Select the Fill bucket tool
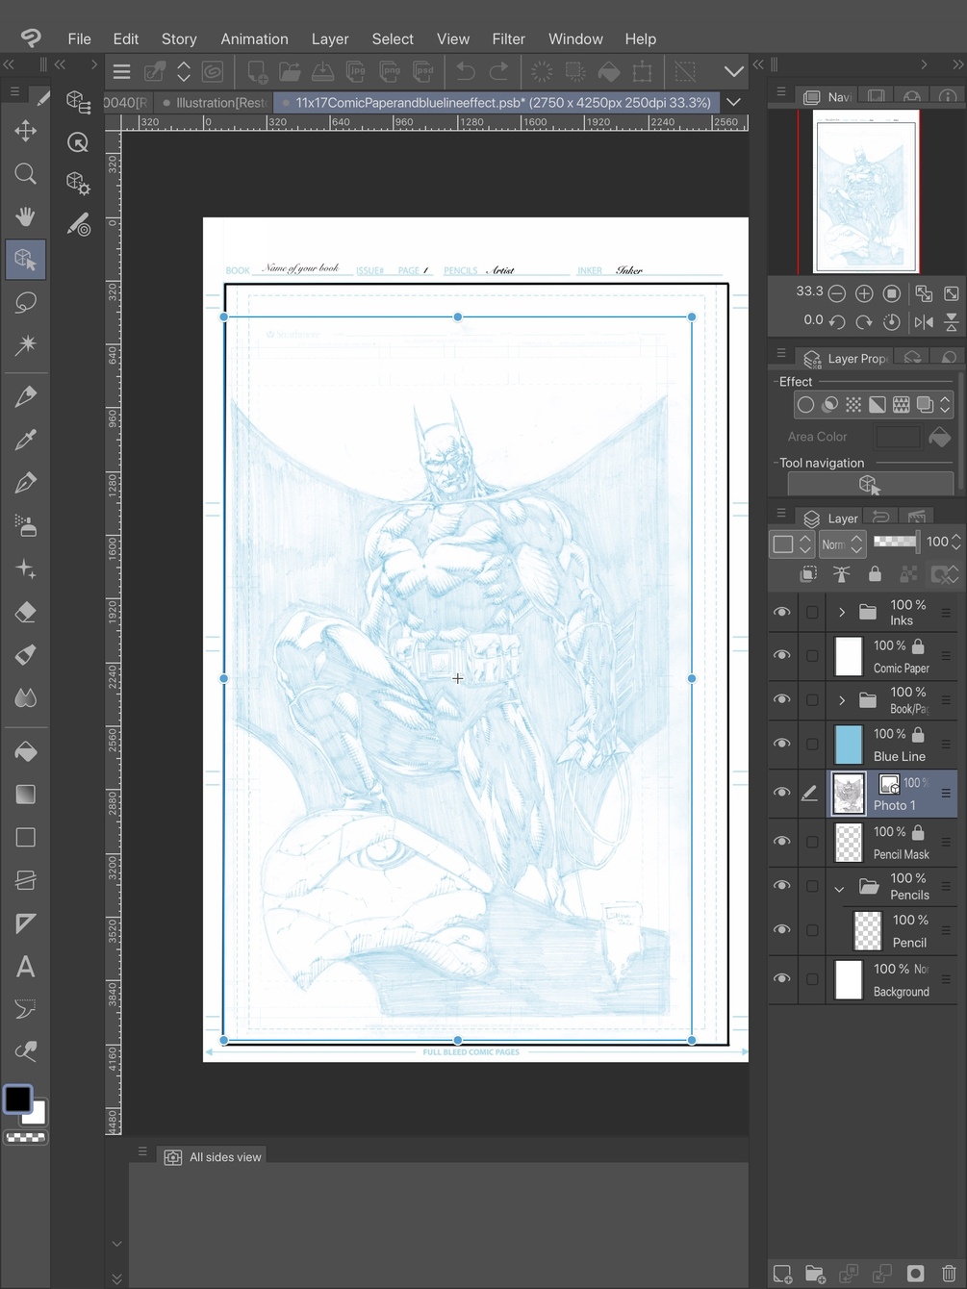Screen dimensions: 967x1289 [x=26, y=751]
